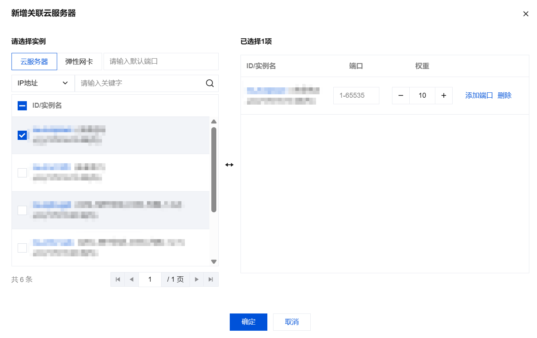This screenshot has height=338, width=537.
Task: Open the IP地址 filter dropdown
Action: (43, 83)
